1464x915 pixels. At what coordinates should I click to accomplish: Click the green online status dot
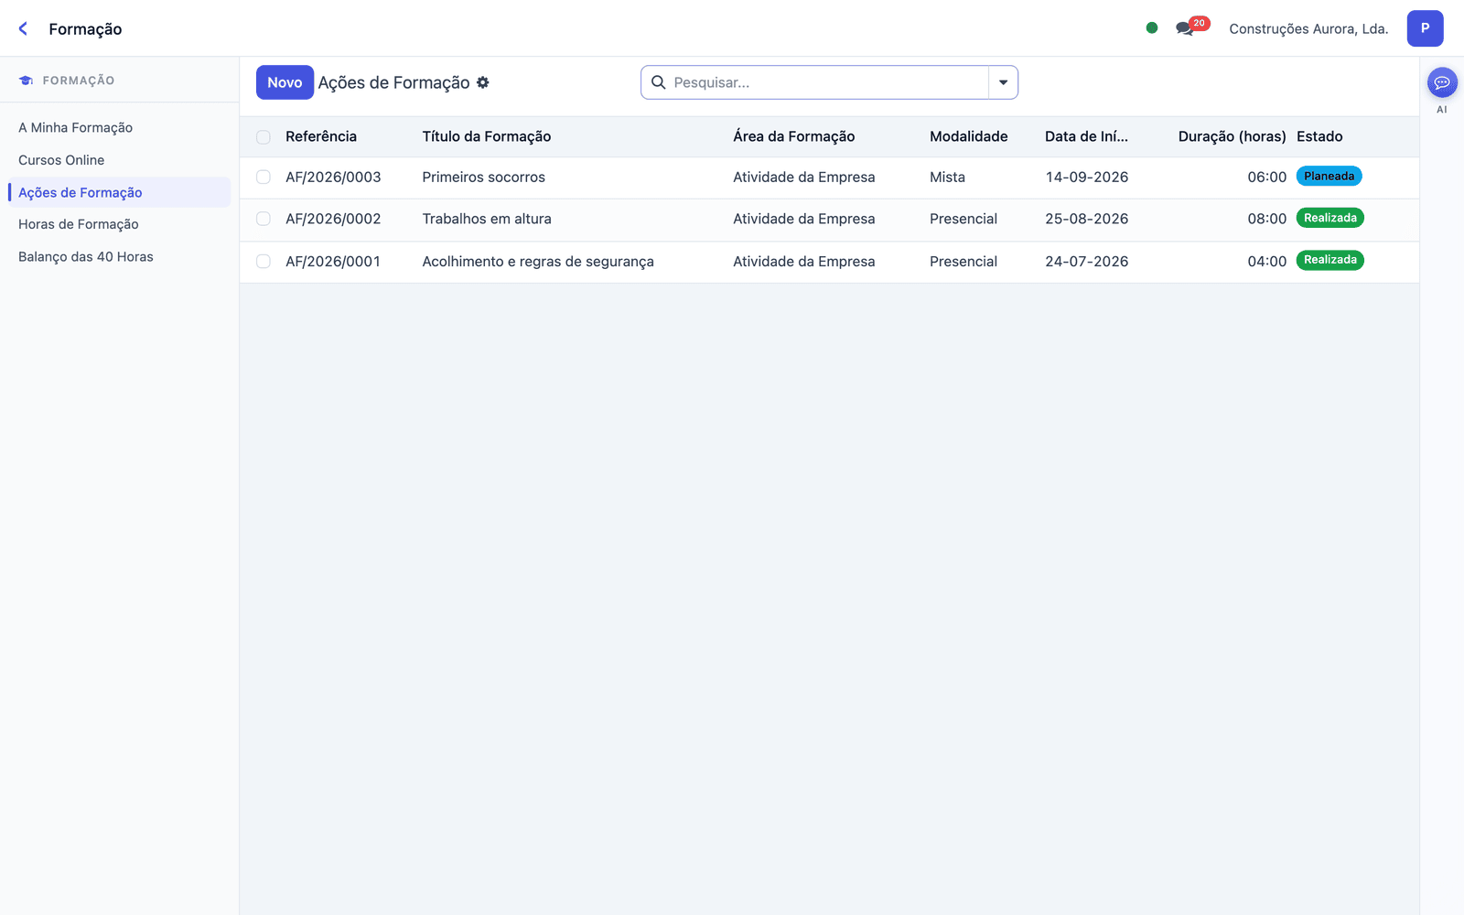click(1152, 27)
